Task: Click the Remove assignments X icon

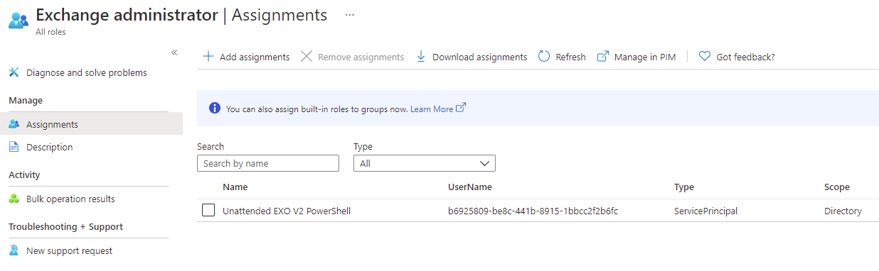Action: tap(307, 57)
